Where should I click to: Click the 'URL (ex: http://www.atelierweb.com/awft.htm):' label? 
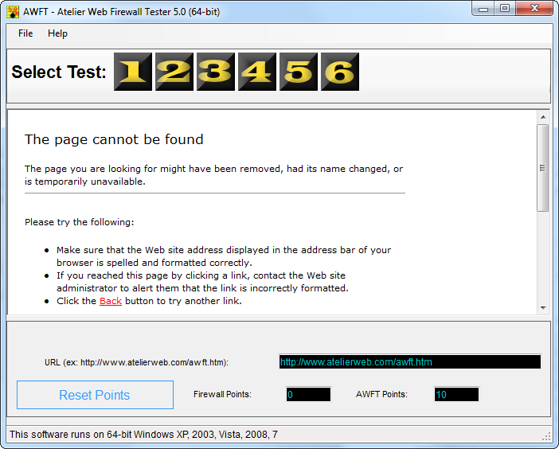coord(136,362)
